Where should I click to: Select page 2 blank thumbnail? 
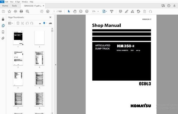pyautogui.click(x=39, y=38)
